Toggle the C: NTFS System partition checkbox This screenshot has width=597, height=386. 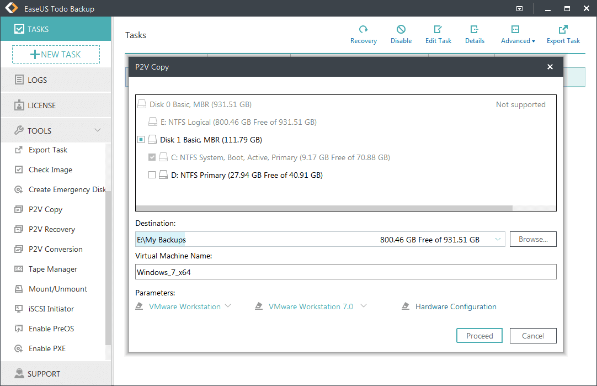point(152,157)
